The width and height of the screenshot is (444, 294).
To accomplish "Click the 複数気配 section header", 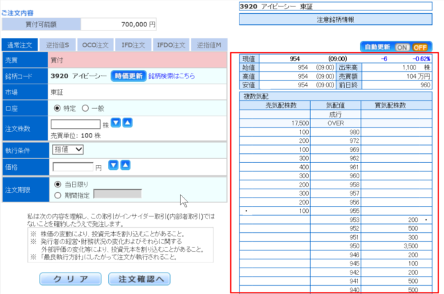I will 336,96.
